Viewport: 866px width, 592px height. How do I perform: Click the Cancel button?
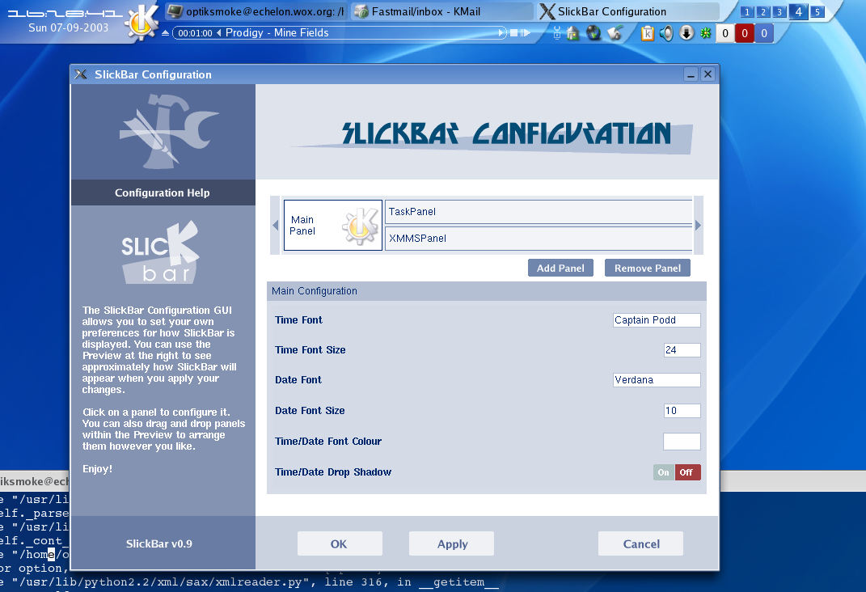pos(640,544)
